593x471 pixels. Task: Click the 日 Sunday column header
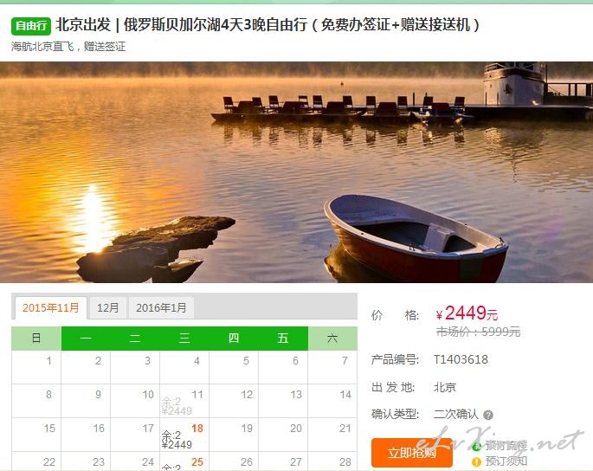tap(36, 339)
